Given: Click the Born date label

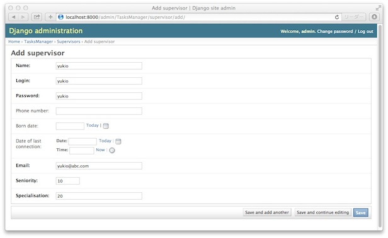Looking at the screenshot, I should [x=27, y=126].
